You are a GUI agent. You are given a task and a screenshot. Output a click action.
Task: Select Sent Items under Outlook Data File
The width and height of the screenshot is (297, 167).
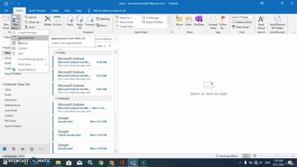(11, 100)
